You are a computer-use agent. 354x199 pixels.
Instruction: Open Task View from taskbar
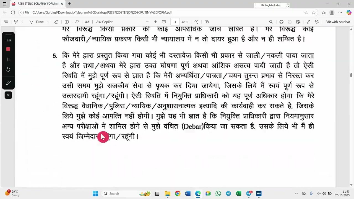(157, 193)
